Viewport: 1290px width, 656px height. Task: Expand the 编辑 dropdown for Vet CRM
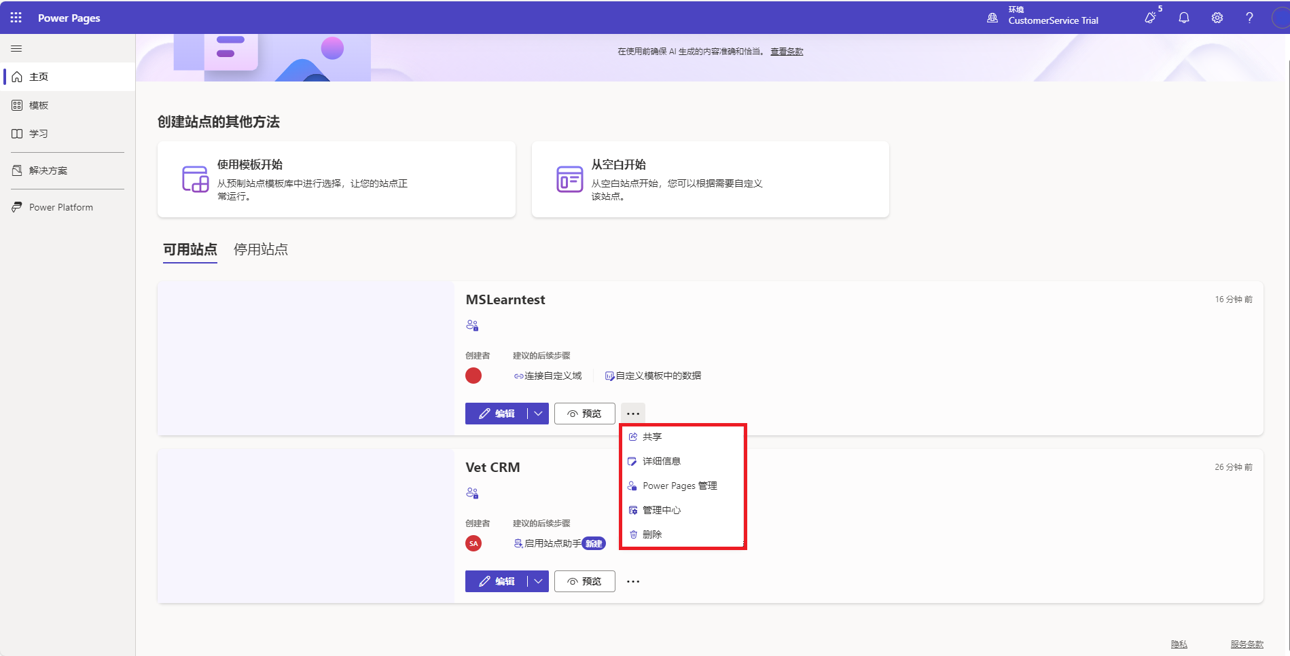(x=538, y=581)
